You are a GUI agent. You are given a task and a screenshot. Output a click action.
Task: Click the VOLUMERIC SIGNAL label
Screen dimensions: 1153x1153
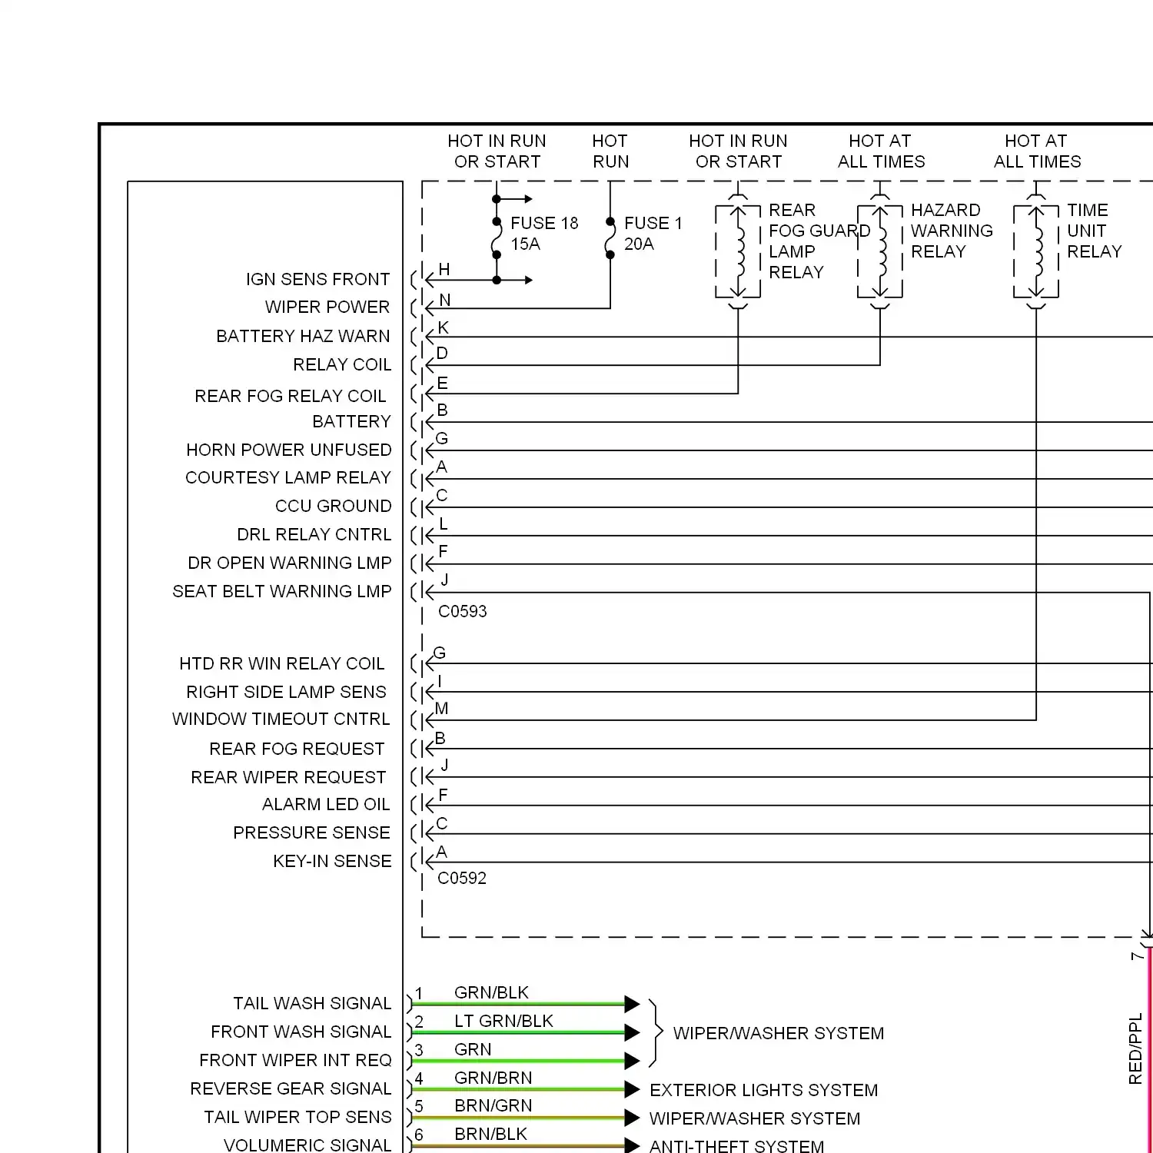(x=307, y=1145)
